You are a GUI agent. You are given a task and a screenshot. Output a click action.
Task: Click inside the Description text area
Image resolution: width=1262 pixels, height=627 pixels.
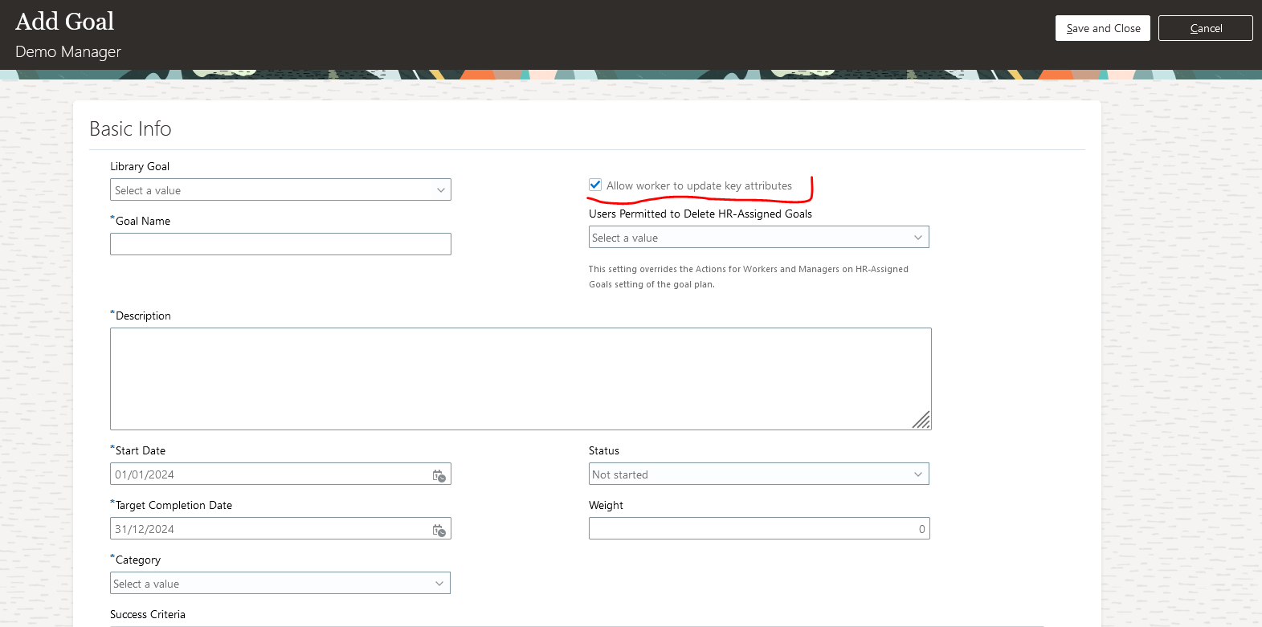[x=521, y=379]
